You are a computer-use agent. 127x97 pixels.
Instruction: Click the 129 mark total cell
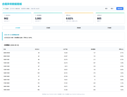tap(38, 73)
